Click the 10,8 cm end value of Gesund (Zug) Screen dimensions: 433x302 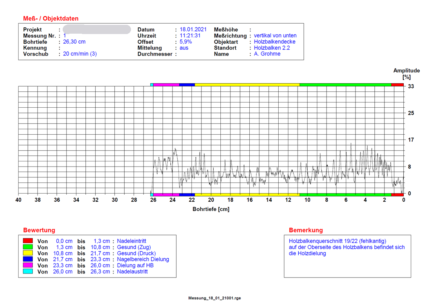click(100, 247)
